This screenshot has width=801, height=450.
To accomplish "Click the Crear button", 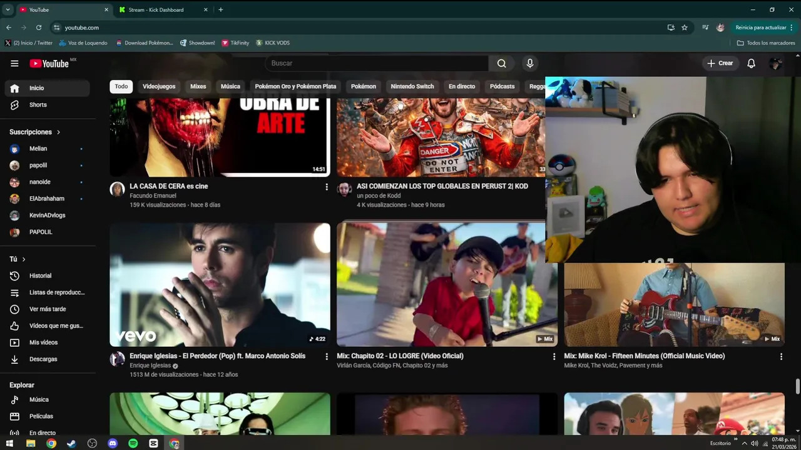I will click(720, 63).
